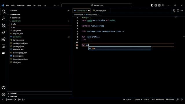Synchronize changes icon in the status bar

pos(15,99)
